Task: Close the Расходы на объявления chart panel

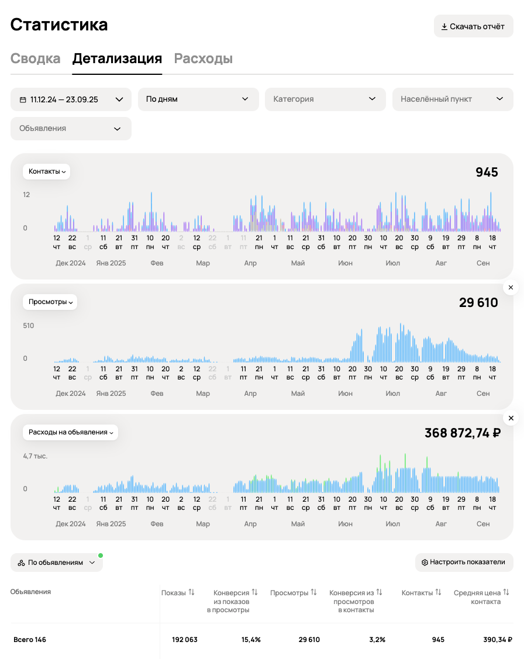Action: tap(511, 418)
